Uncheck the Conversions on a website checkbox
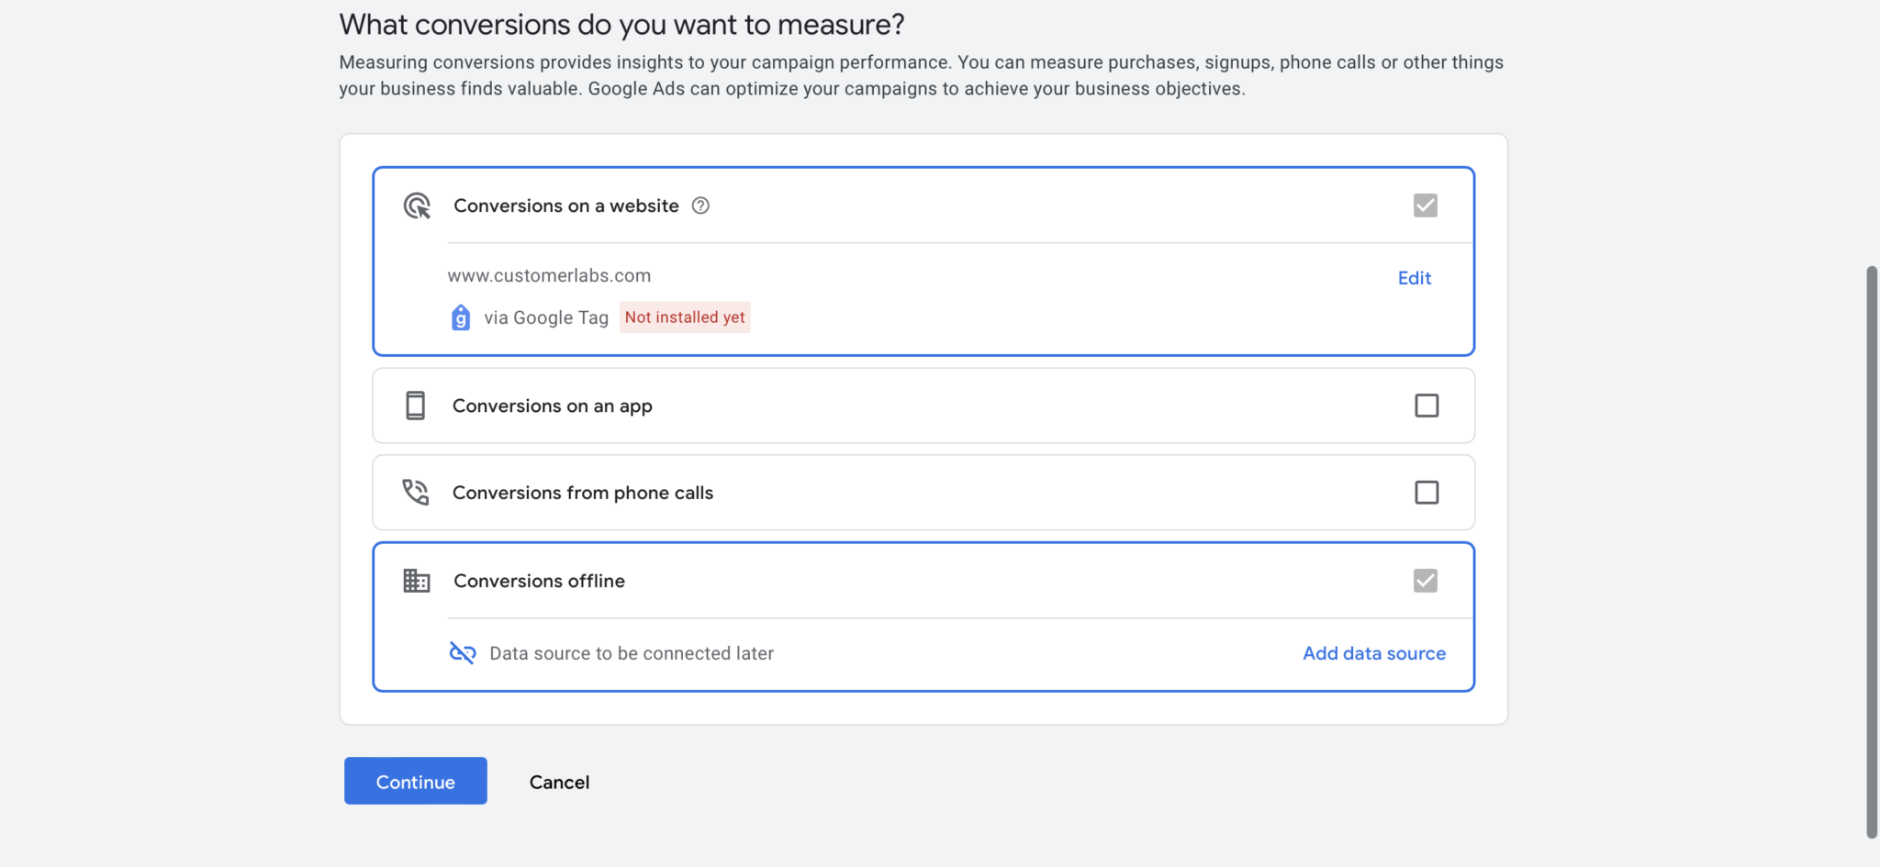The width and height of the screenshot is (1880, 867). (1424, 206)
